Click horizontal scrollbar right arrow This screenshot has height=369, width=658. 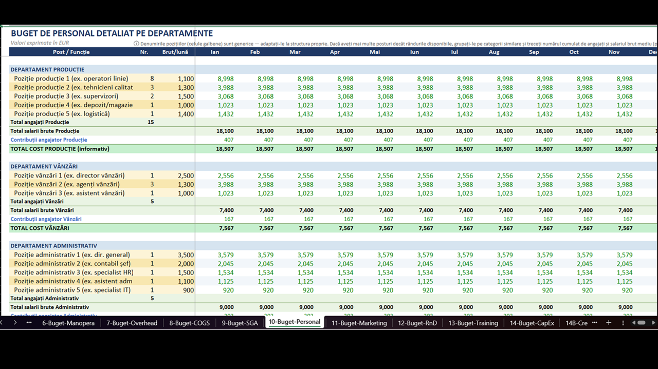(653, 323)
